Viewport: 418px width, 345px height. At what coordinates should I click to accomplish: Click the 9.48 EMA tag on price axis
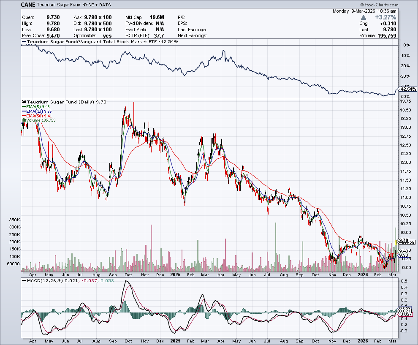click(404, 251)
